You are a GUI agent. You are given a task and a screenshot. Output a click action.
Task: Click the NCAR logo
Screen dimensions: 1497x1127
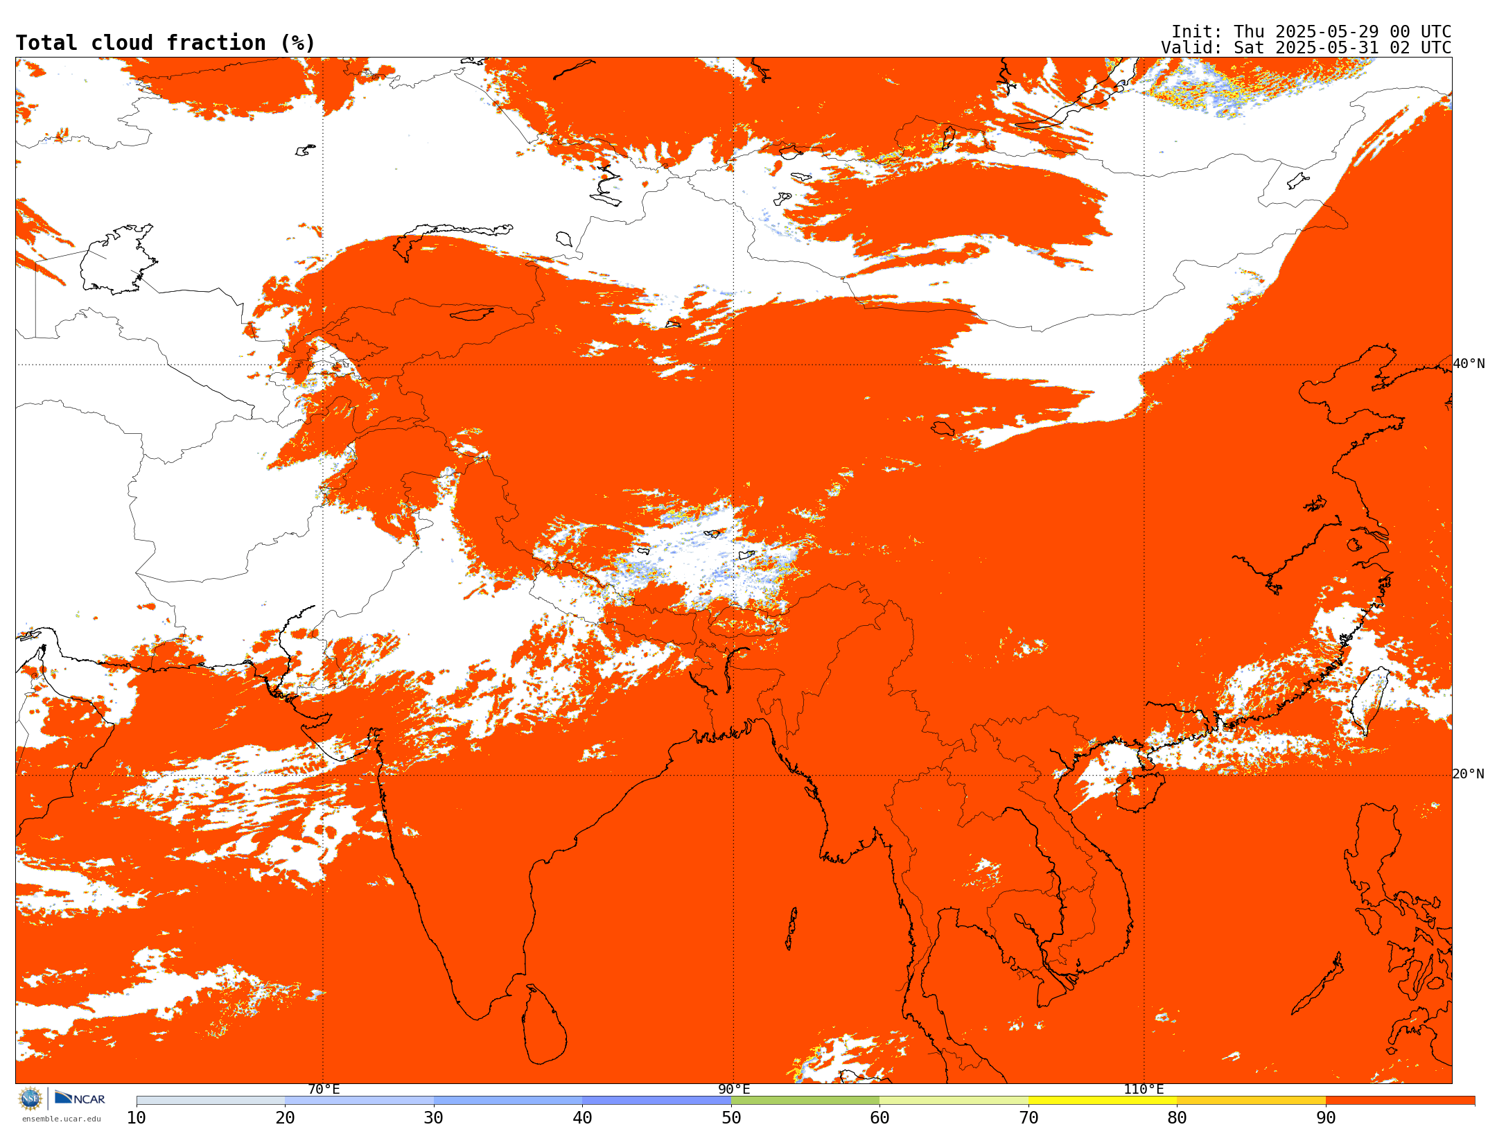[80, 1098]
